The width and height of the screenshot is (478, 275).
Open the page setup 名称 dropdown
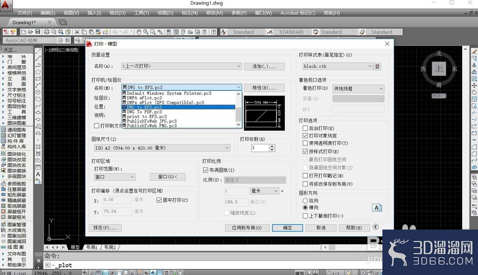point(181,66)
